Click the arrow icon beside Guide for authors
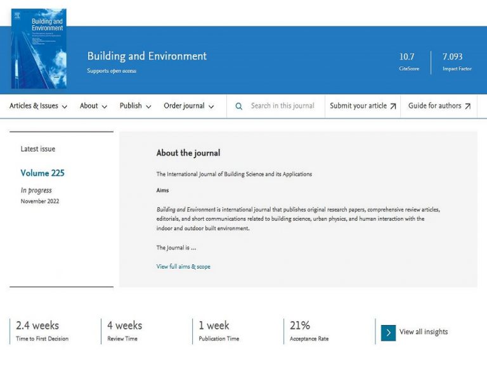Image resolution: width=487 pixels, height=365 pixels. (x=467, y=106)
